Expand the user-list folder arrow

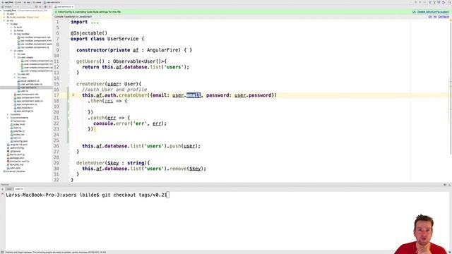(x=15, y=74)
